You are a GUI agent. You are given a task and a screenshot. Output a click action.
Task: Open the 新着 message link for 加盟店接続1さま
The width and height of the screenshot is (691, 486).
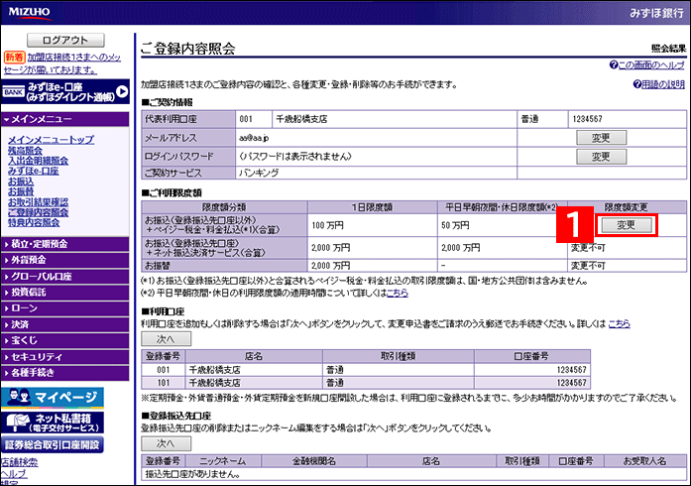coord(62,63)
